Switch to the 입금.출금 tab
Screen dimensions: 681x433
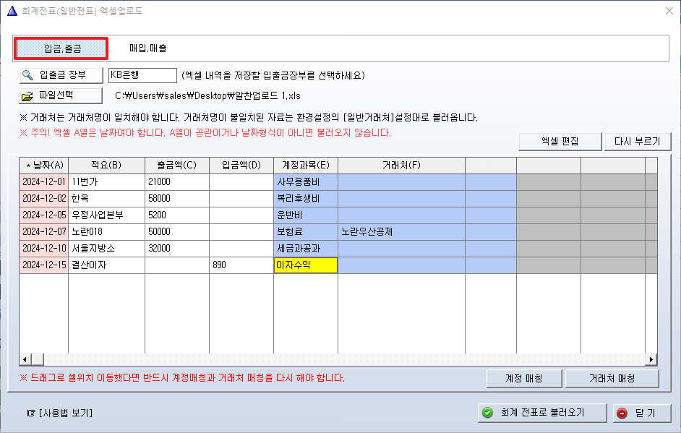tap(61, 48)
